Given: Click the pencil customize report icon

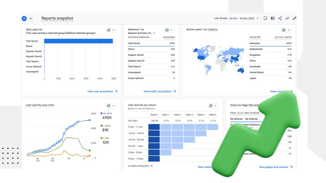Looking at the screenshot, I should 295,18.
